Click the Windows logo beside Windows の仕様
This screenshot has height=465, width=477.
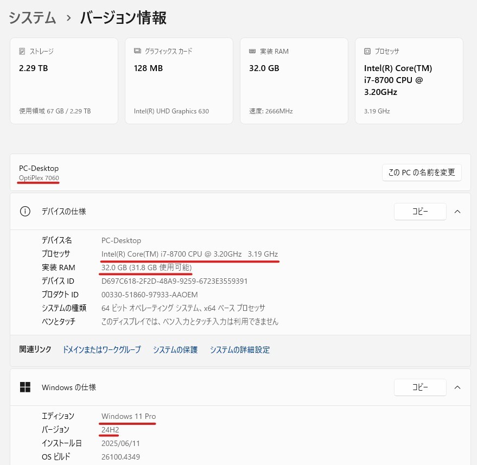pyautogui.click(x=25, y=387)
